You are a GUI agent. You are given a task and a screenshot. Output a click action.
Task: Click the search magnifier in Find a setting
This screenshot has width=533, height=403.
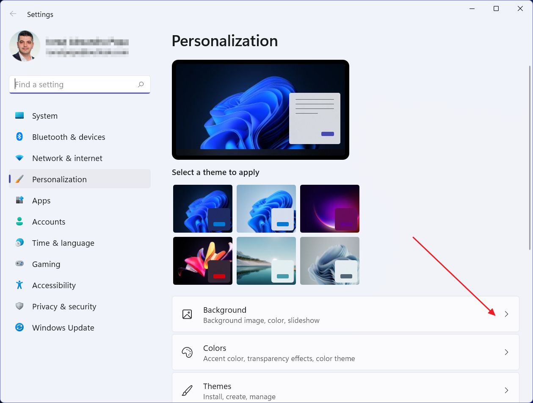(x=140, y=84)
